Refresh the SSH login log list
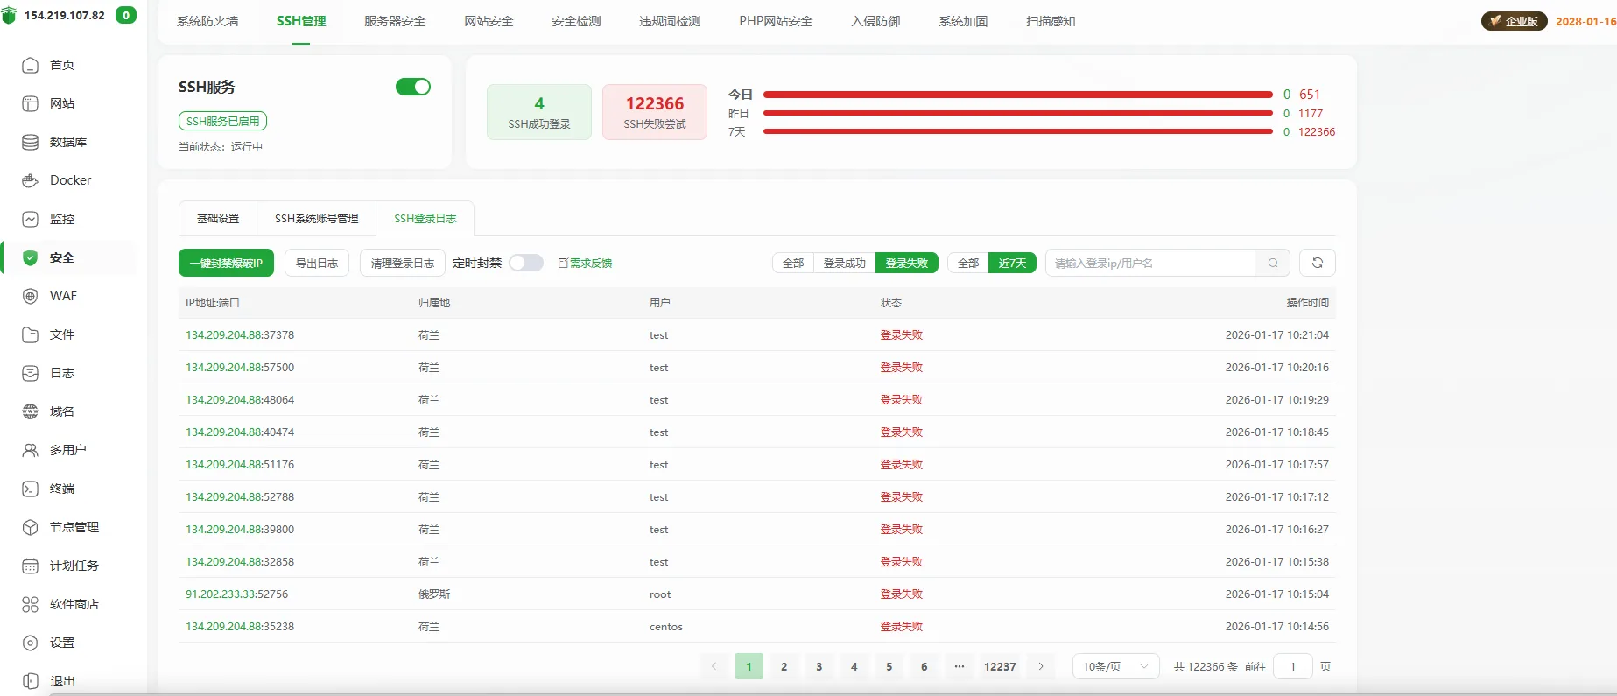This screenshot has width=1617, height=696. [1317, 263]
